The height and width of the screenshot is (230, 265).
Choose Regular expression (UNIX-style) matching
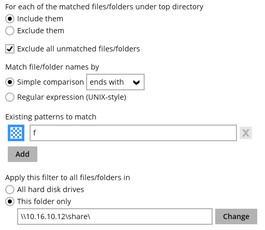click(x=10, y=97)
